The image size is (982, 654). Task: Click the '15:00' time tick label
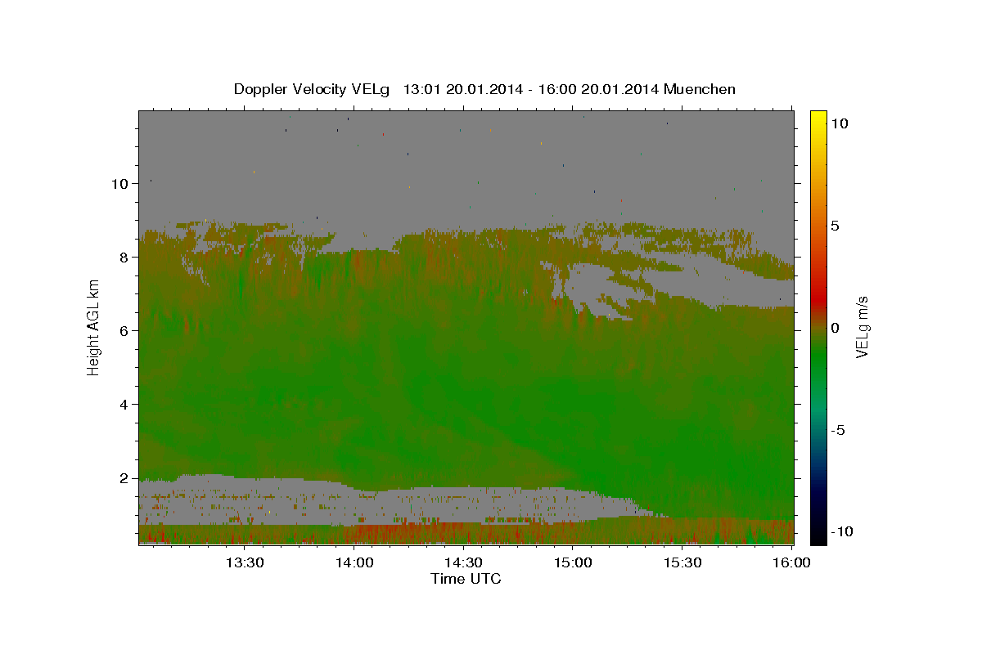[573, 562]
